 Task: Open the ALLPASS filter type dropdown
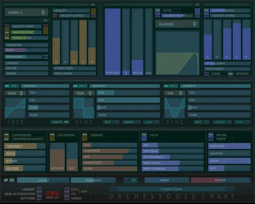click(177, 24)
